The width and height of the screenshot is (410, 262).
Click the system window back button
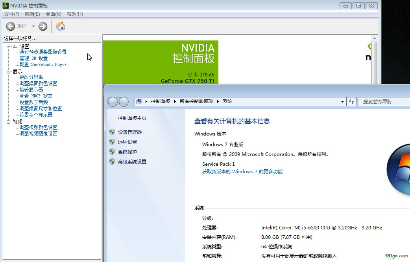tap(113, 102)
